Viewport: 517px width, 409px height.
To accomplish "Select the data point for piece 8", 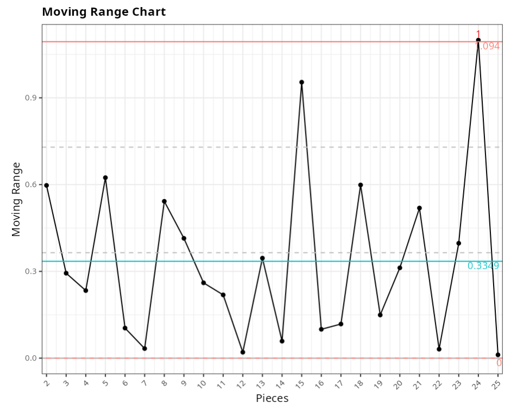I will click(164, 201).
